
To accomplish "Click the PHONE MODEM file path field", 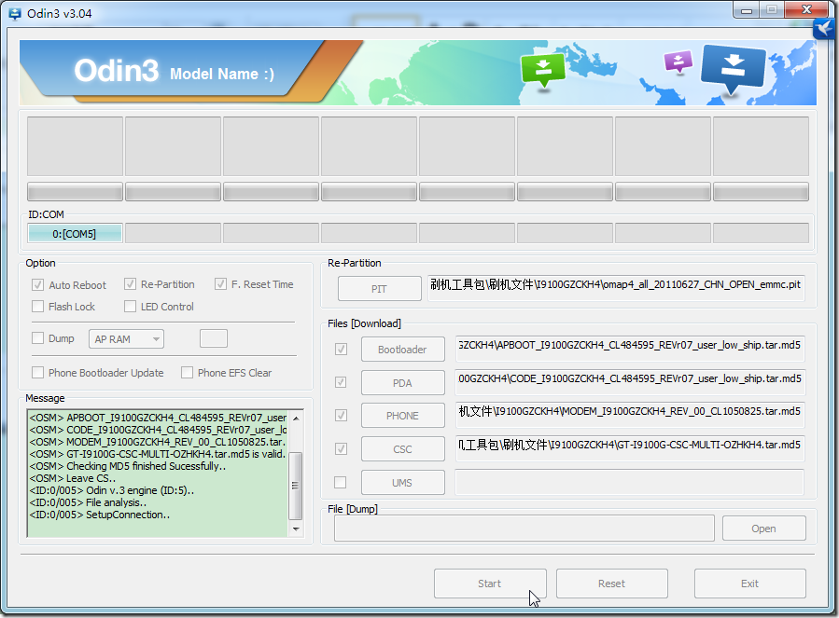I will 630,415.
